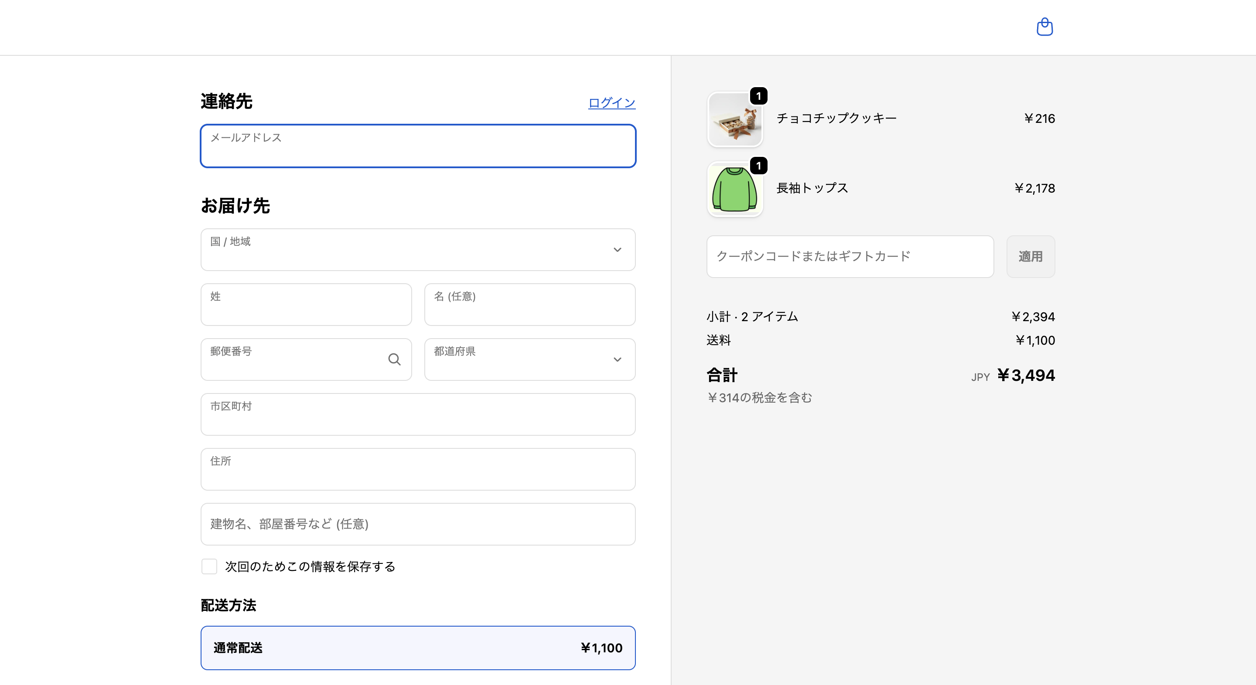Click the 長袖トップス product name
Image resolution: width=1256 pixels, height=685 pixels.
click(812, 188)
